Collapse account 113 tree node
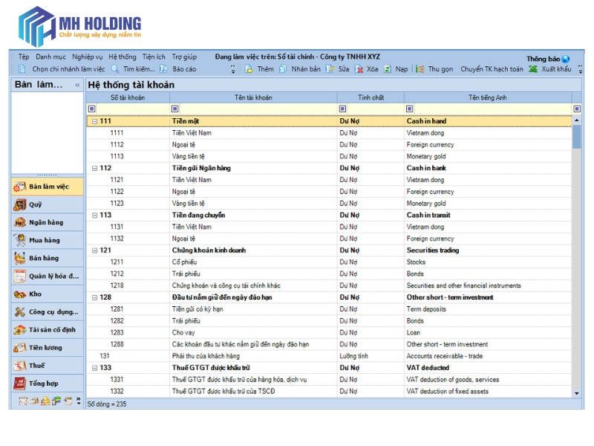 [95, 216]
